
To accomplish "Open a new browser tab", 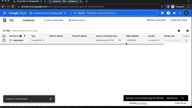I will [x=87, y=1].
